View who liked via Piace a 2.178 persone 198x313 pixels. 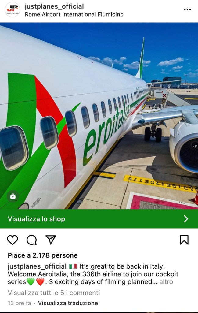pos(43,255)
